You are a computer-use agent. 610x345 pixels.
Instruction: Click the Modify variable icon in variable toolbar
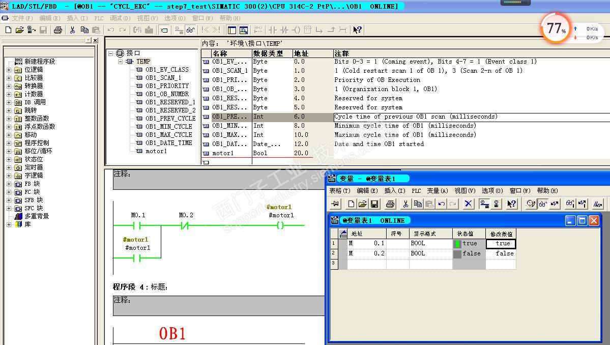point(555,204)
